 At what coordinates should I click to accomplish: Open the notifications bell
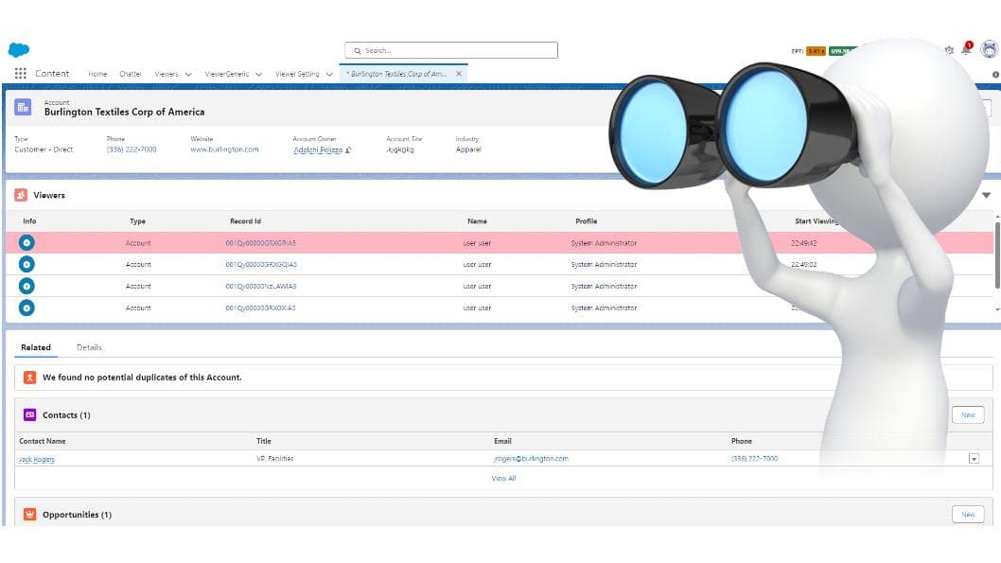(x=967, y=49)
